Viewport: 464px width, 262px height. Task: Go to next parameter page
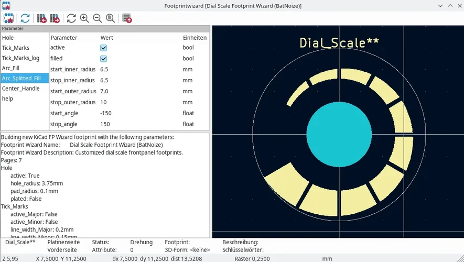click(x=55, y=18)
